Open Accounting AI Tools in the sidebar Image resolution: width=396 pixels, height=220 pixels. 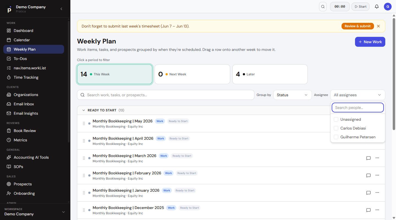[34, 157]
